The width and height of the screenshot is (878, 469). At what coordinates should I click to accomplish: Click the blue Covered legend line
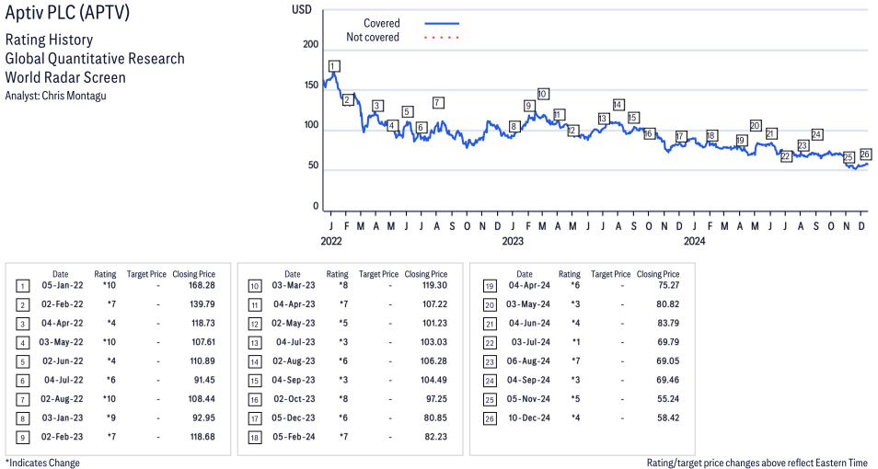pos(442,23)
